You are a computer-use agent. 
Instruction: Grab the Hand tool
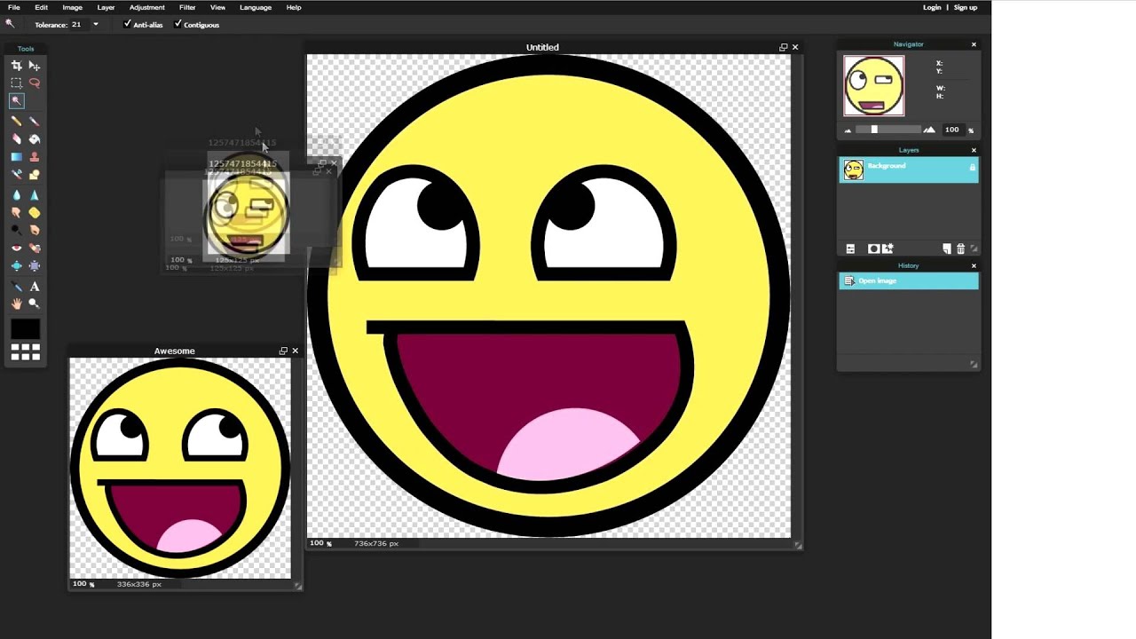point(16,304)
